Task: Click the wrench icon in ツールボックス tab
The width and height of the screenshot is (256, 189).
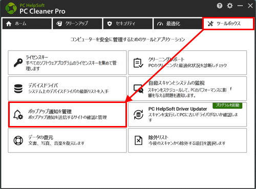Action: [210, 24]
